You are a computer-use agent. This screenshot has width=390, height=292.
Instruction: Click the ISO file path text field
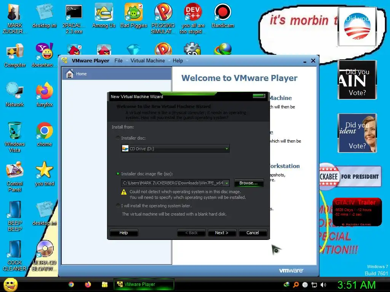pyautogui.click(x=173, y=183)
